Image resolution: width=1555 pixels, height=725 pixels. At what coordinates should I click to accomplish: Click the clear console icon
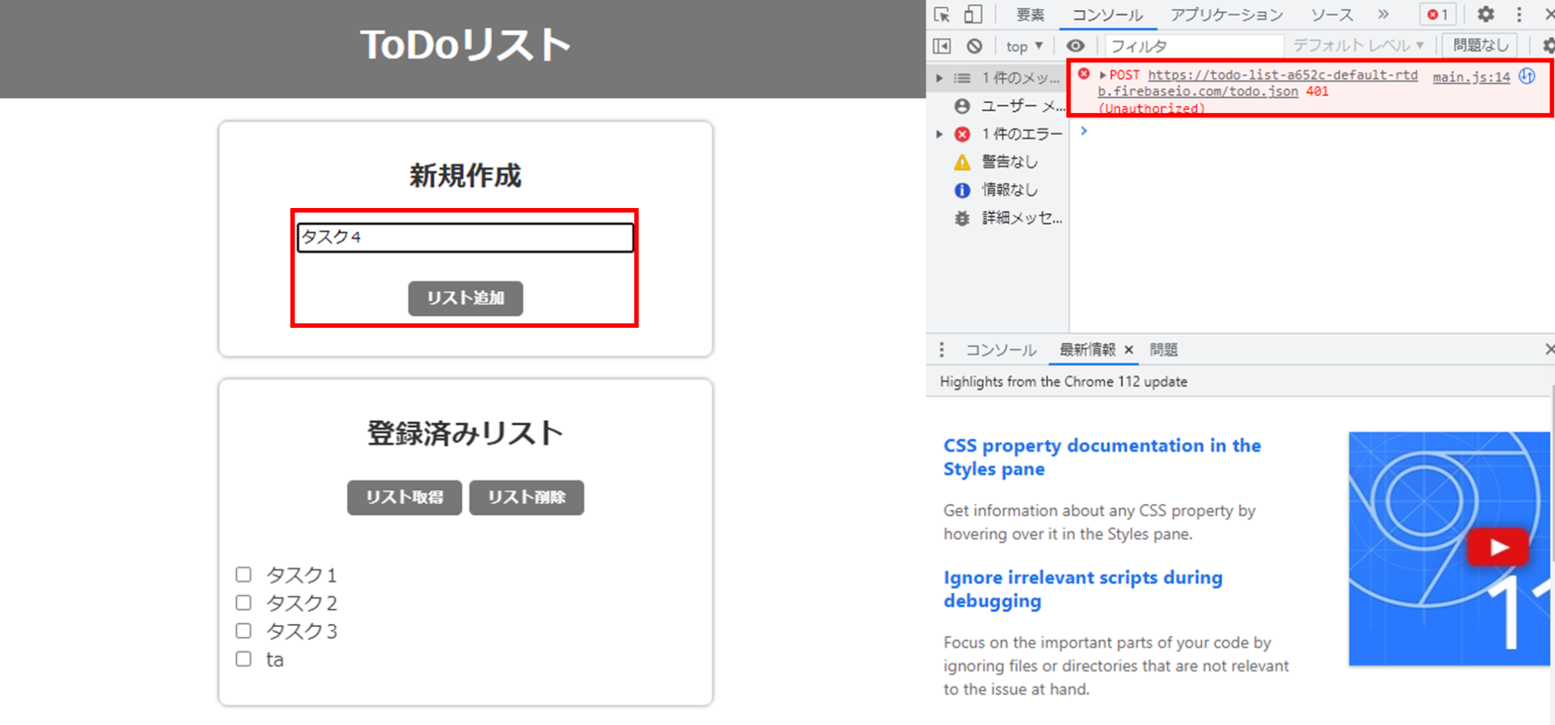[975, 46]
